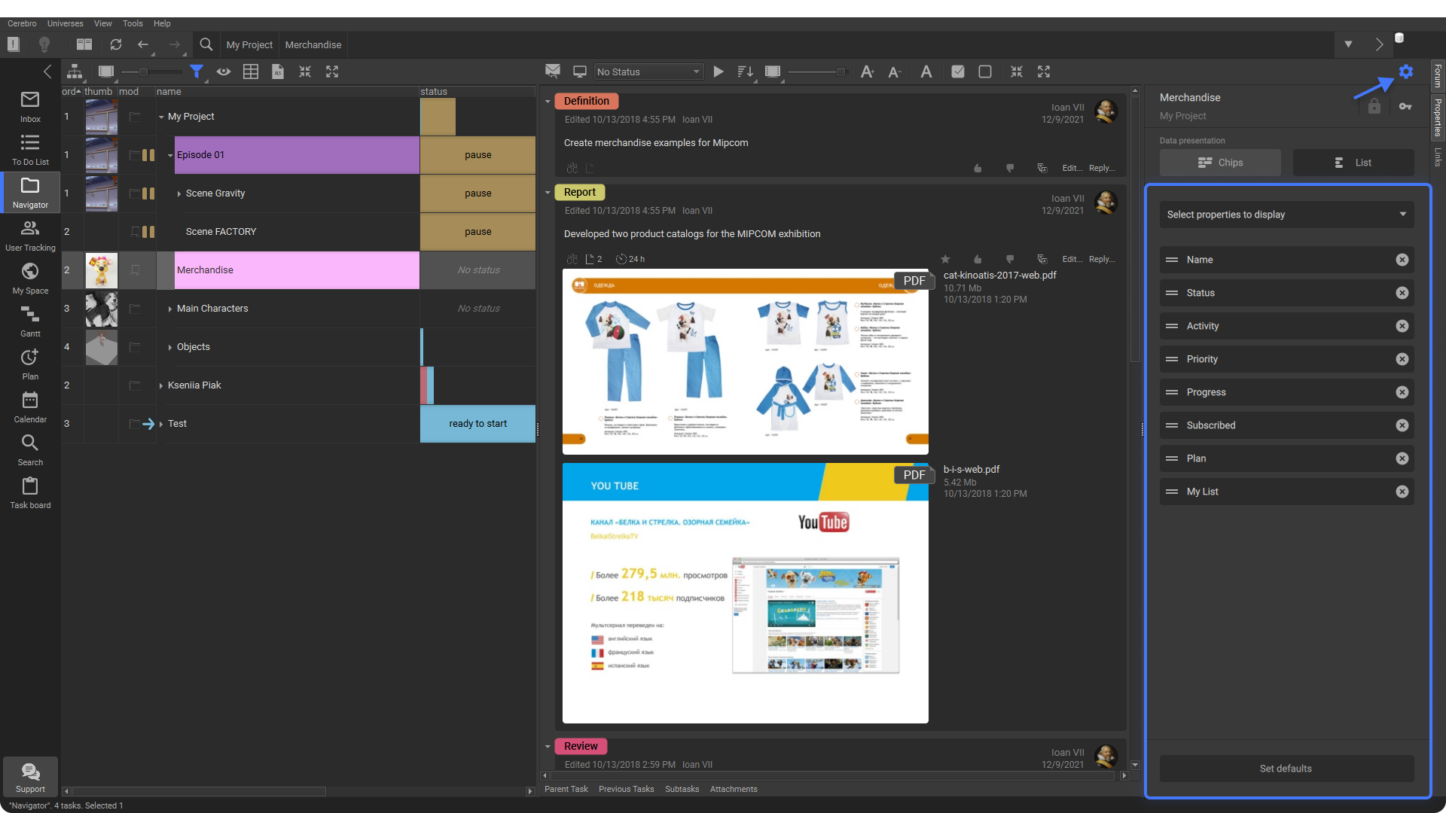1446x813 pixels.
Task: Remove Activity property from display
Action: [1402, 326]
